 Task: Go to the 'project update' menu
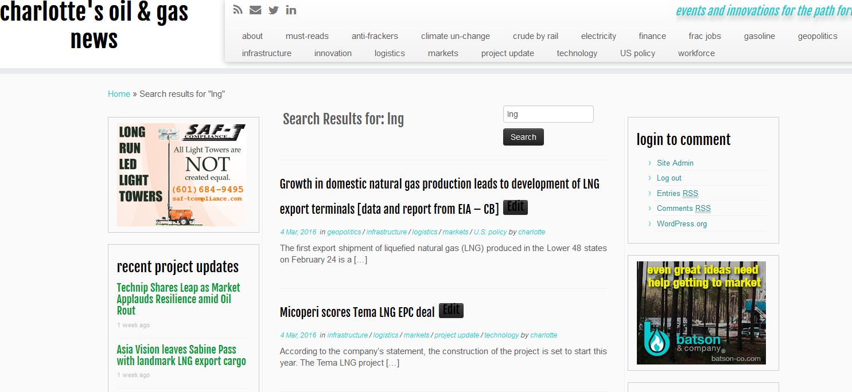pyautogui.click(x=507, y=53)
